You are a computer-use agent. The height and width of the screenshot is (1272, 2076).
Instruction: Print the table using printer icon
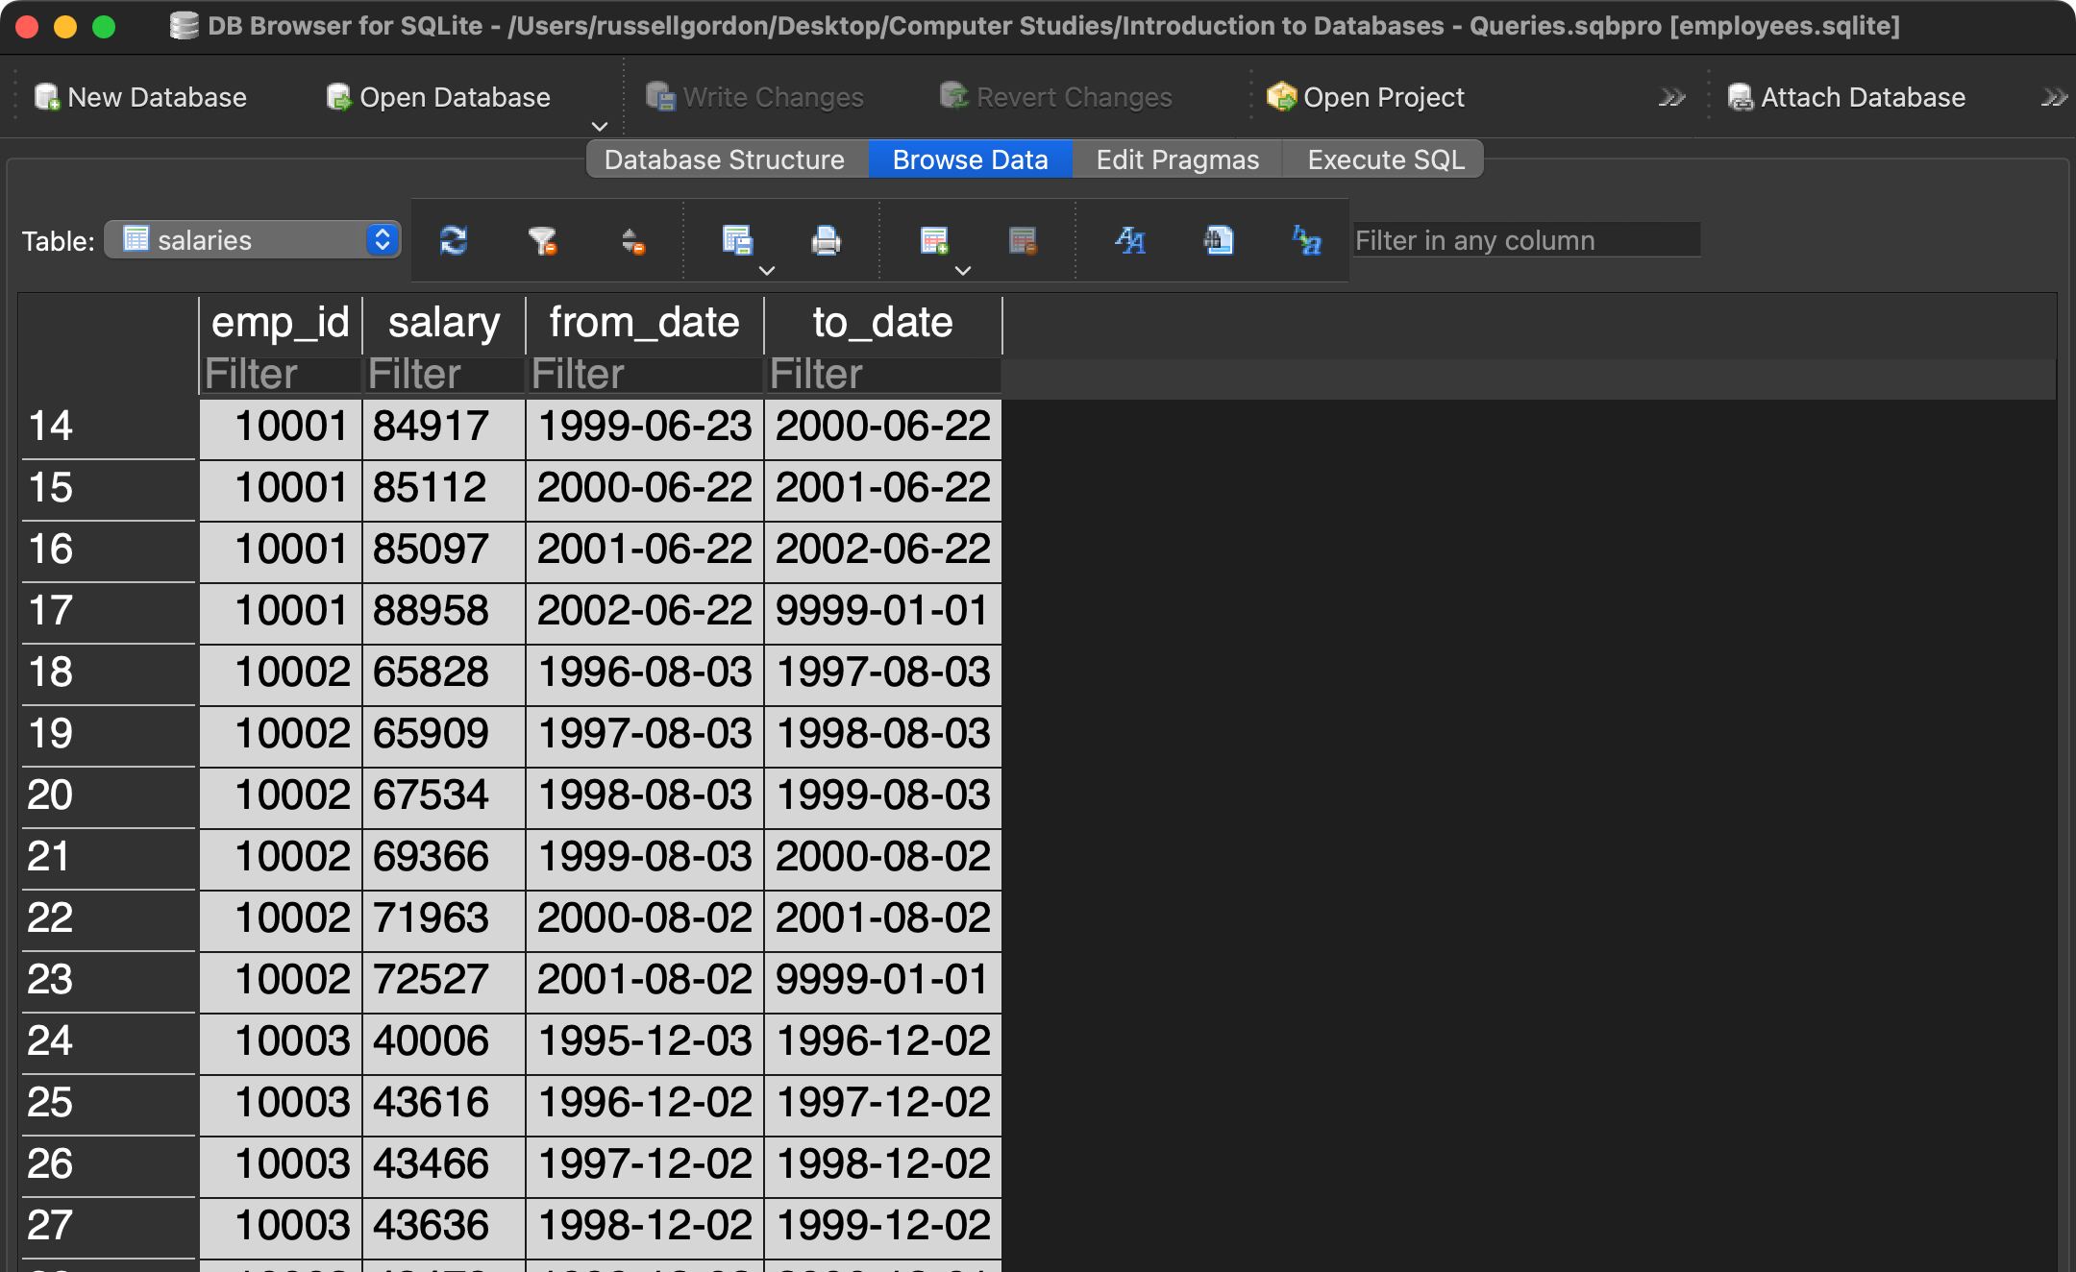coord(826,240)
